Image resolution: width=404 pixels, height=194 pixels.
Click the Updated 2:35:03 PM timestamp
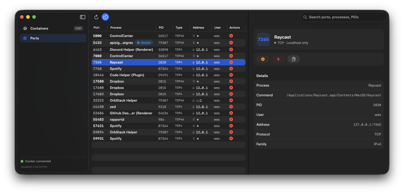(34, 167)
